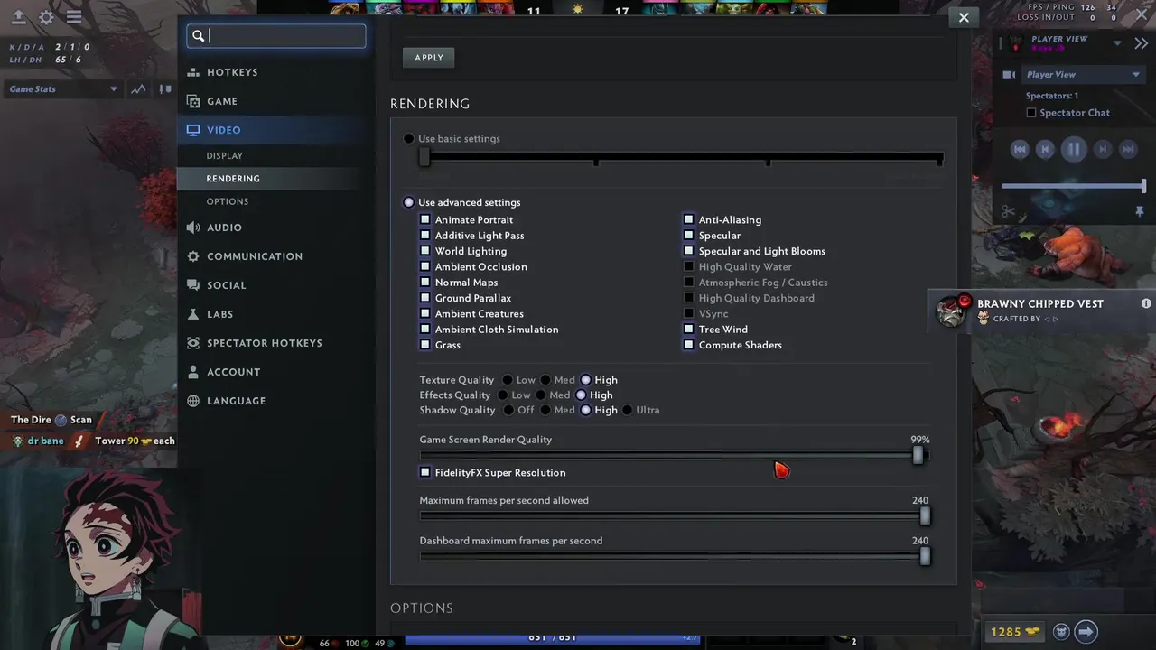Viewport: 1156px width, 650px height.
Task: Select Use advanced settings radio
Action: (409, 202)
